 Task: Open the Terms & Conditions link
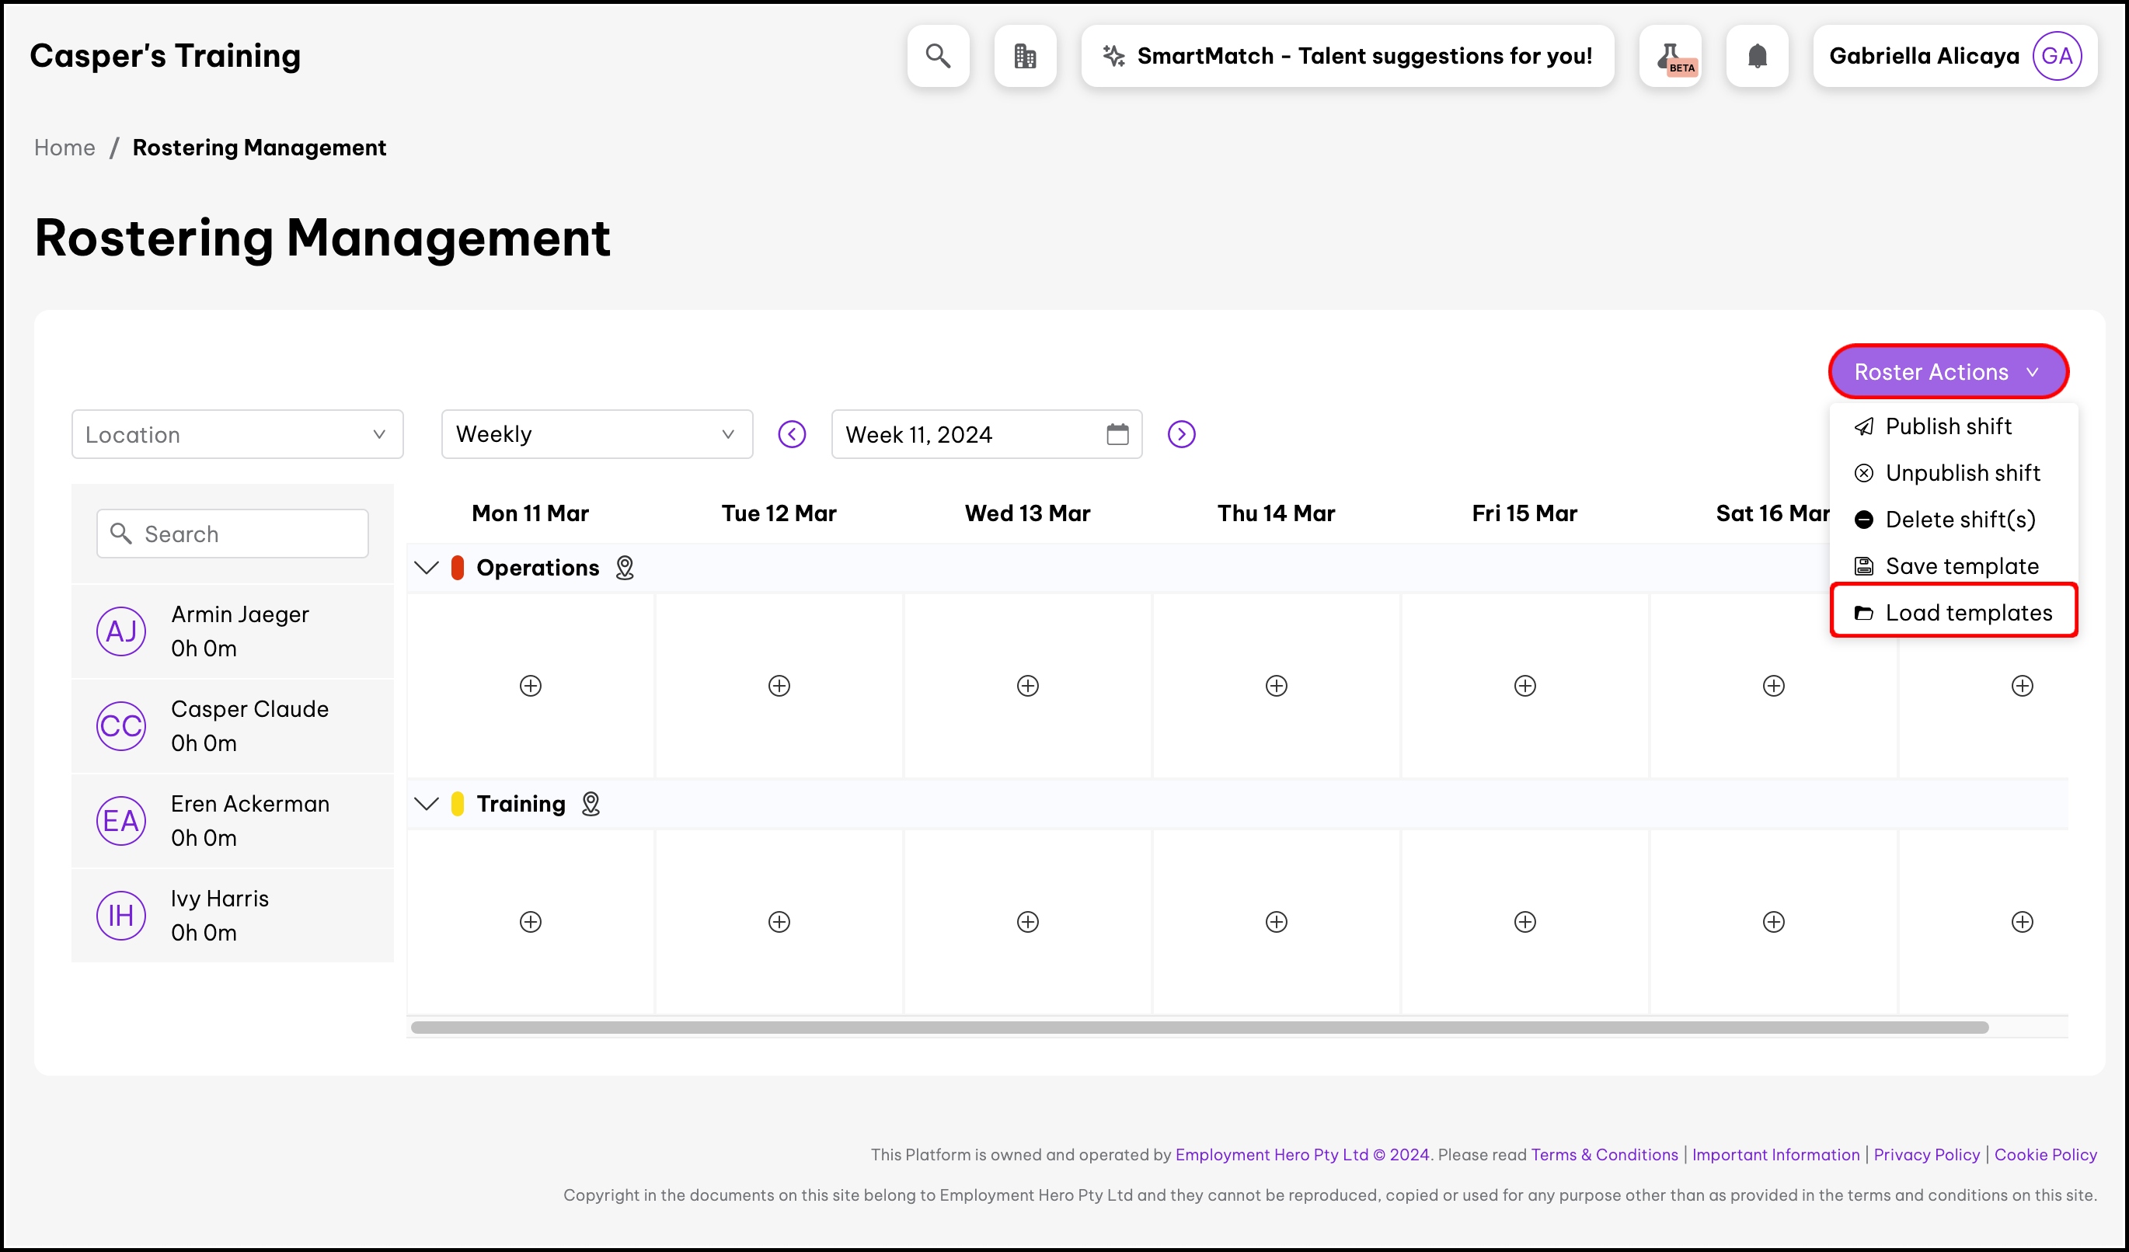click(x=1604, y=1154)
